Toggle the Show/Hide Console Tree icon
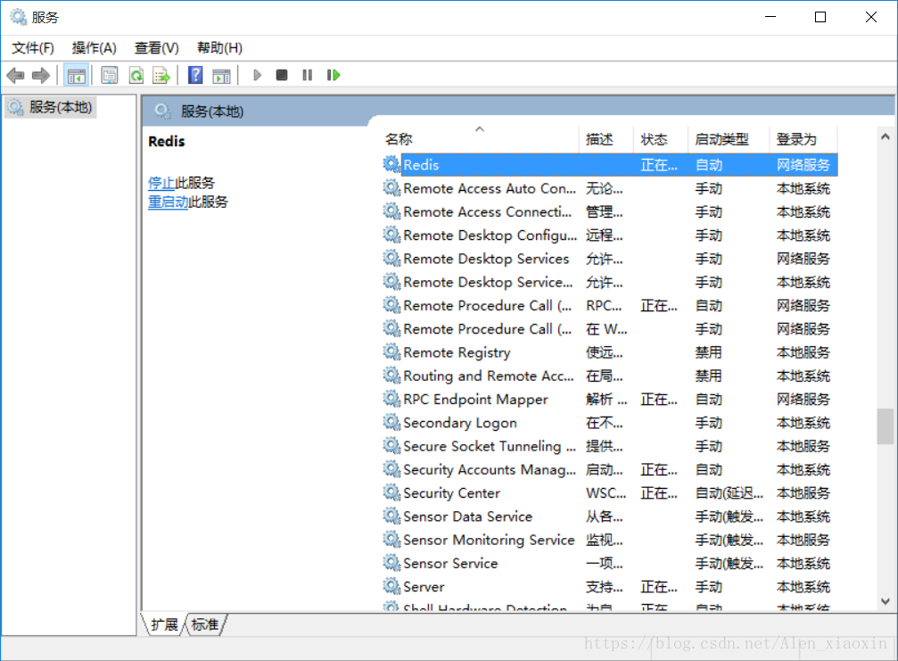 [76, 75]
